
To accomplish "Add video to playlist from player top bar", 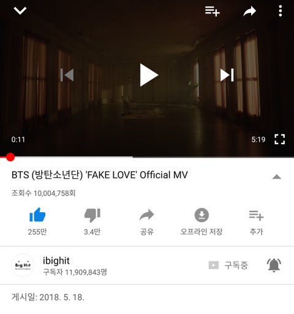I will pos(213,11).
